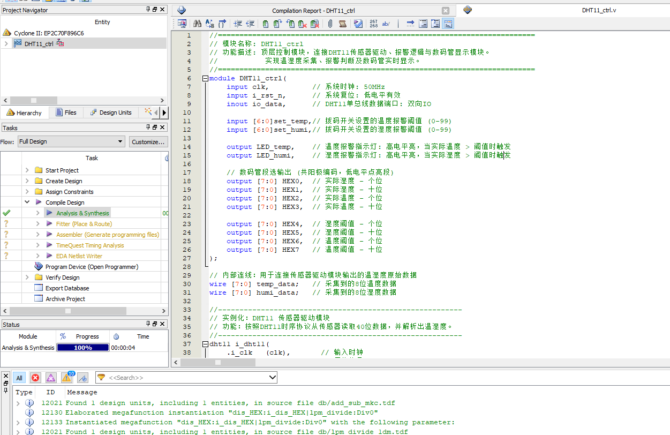Expand the Verify Design task

pyautogui.click(x=27, y=277)
